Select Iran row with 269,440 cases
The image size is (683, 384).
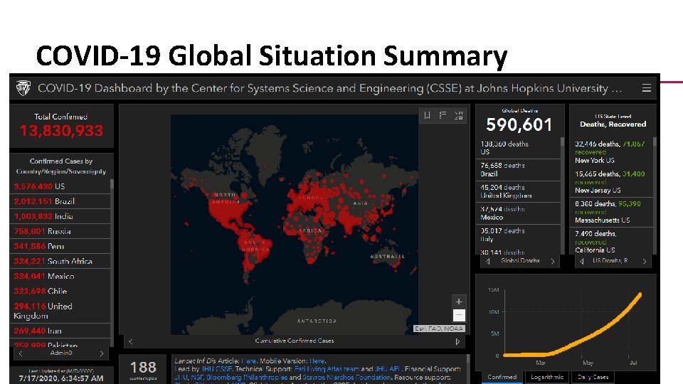60,331
